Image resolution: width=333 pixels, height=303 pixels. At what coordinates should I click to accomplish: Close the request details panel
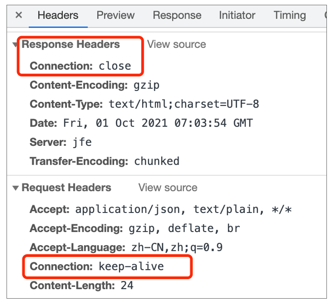pos(19,15)
